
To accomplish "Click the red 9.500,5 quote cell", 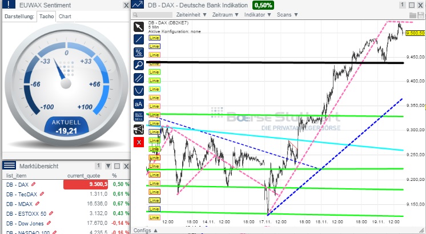I will point(86,184).
